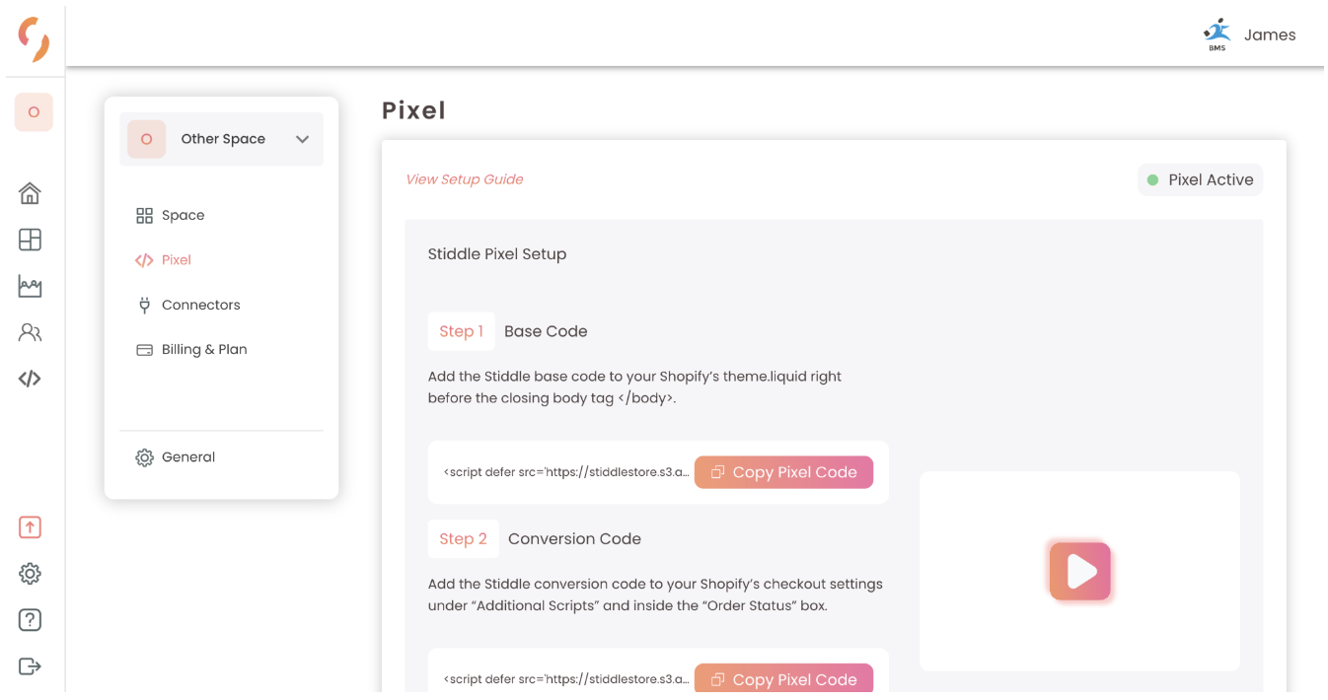Click the upload arrow icon in left rail
This screenshot has height=700, width=1328.
tap(31, 527)
